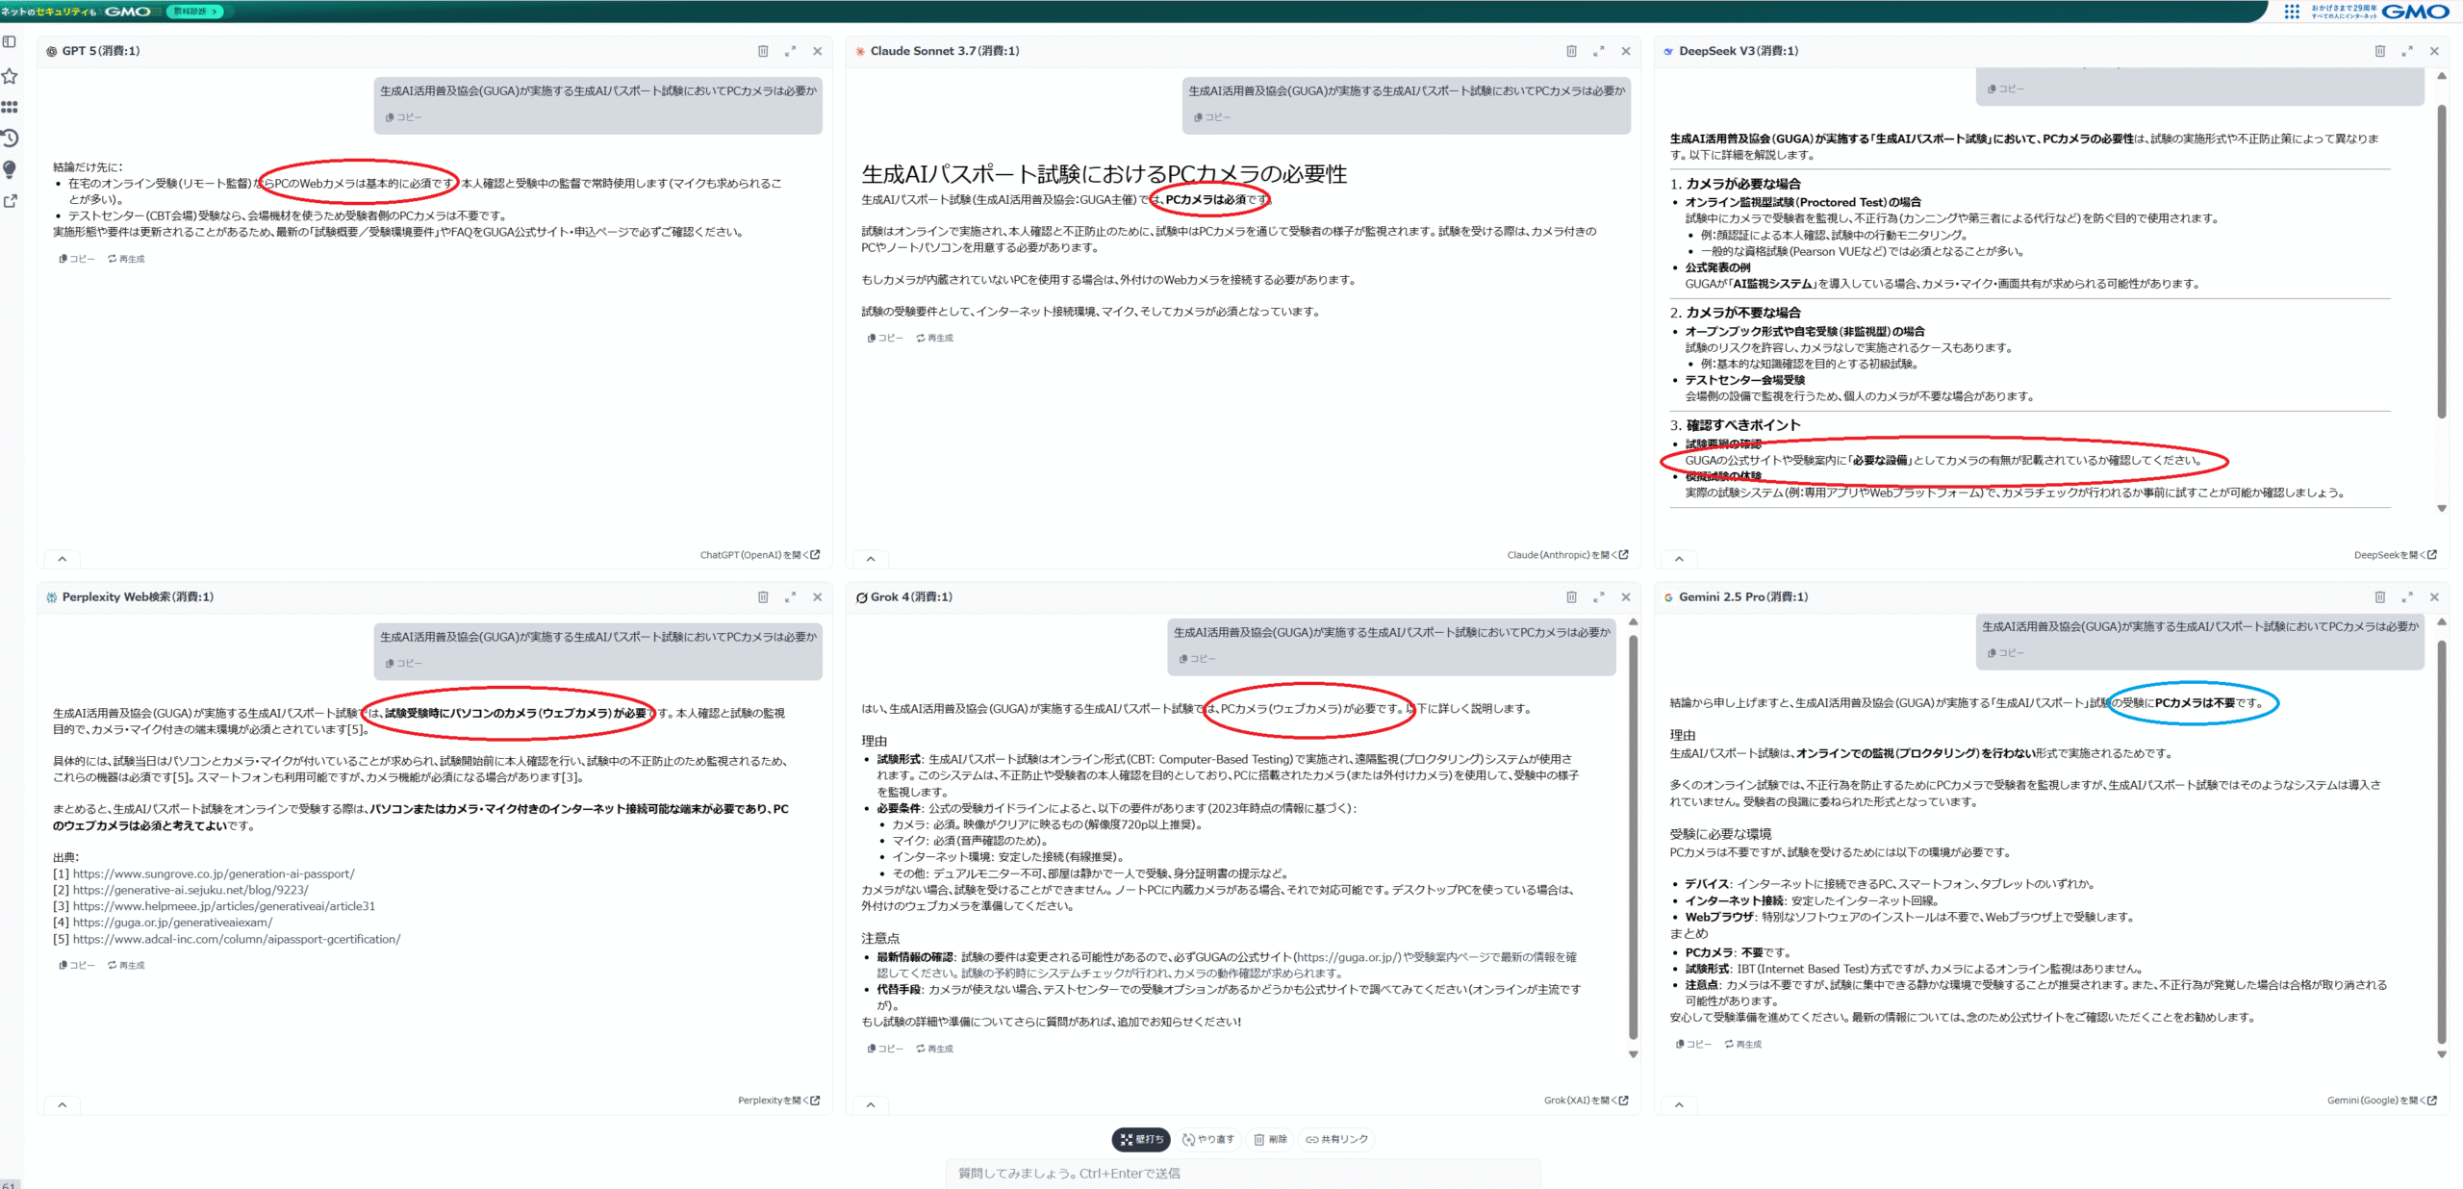Collapse the Perplexity panel with bottom chevron
2463x1189 pixels.
coord(63,1105)
